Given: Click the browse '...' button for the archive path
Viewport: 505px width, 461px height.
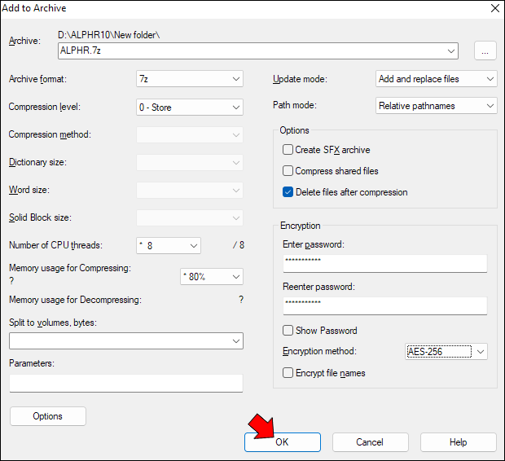Looking at the screenshot, I should [485, 50].
